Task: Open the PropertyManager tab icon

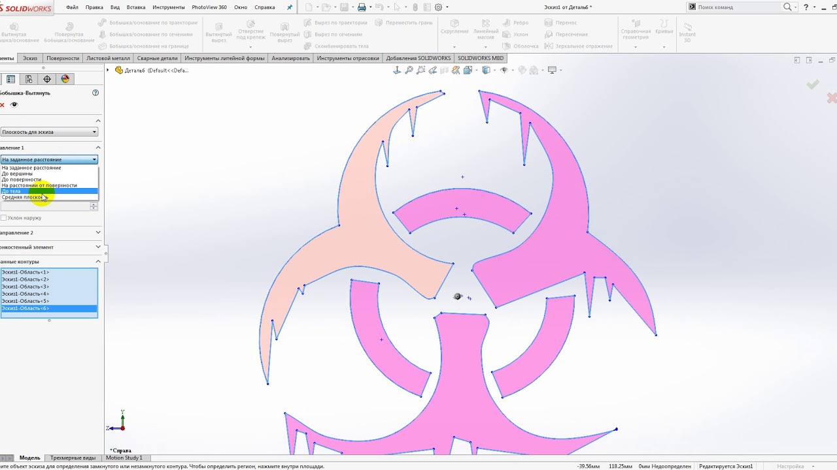Action: point(10,79)
